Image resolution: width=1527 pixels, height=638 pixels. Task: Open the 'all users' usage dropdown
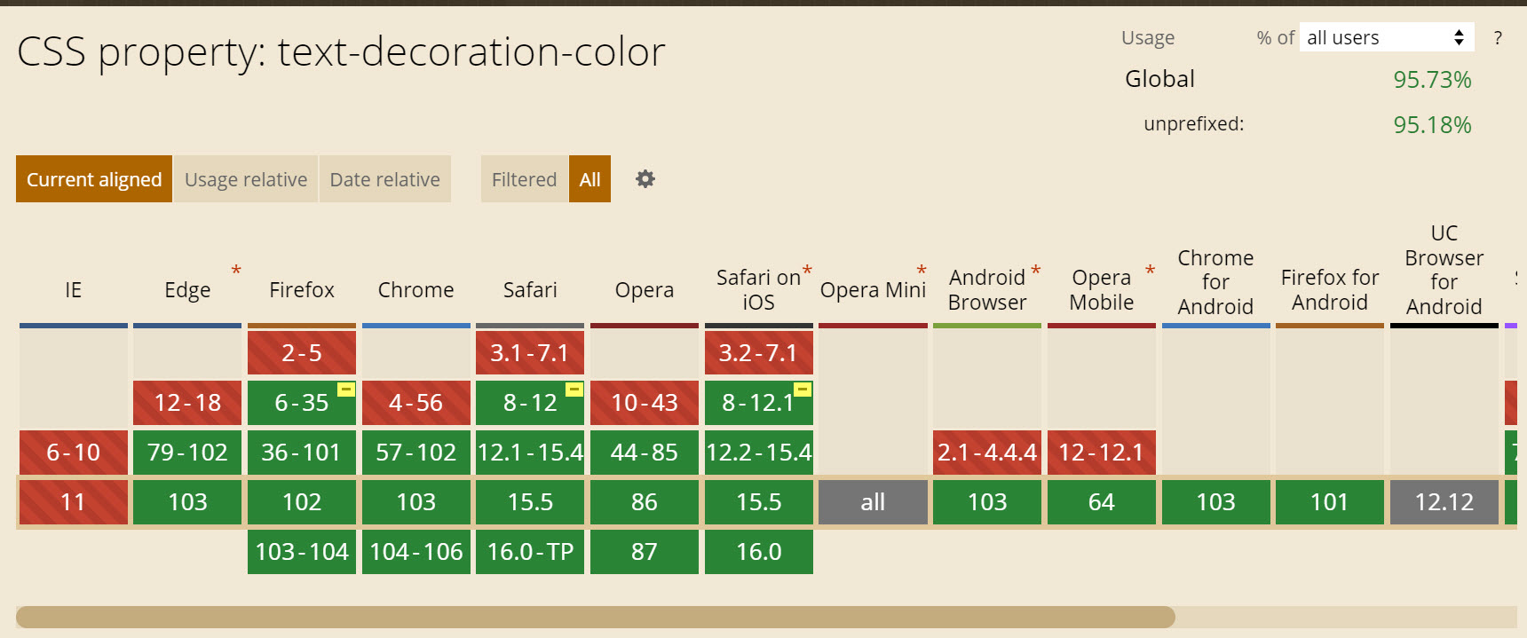tap(1387, 37)
